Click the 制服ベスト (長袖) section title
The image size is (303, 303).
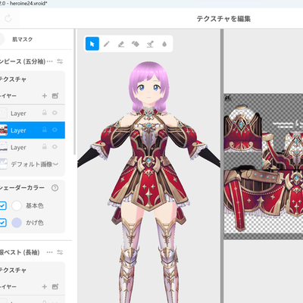[x=20, y=252]
